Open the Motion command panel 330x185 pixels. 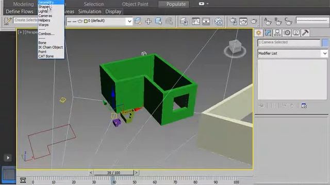point(287,33)
